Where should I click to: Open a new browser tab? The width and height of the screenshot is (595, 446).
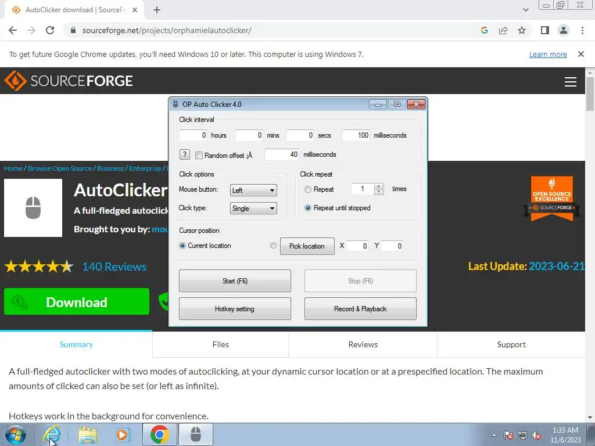point(157,10)
